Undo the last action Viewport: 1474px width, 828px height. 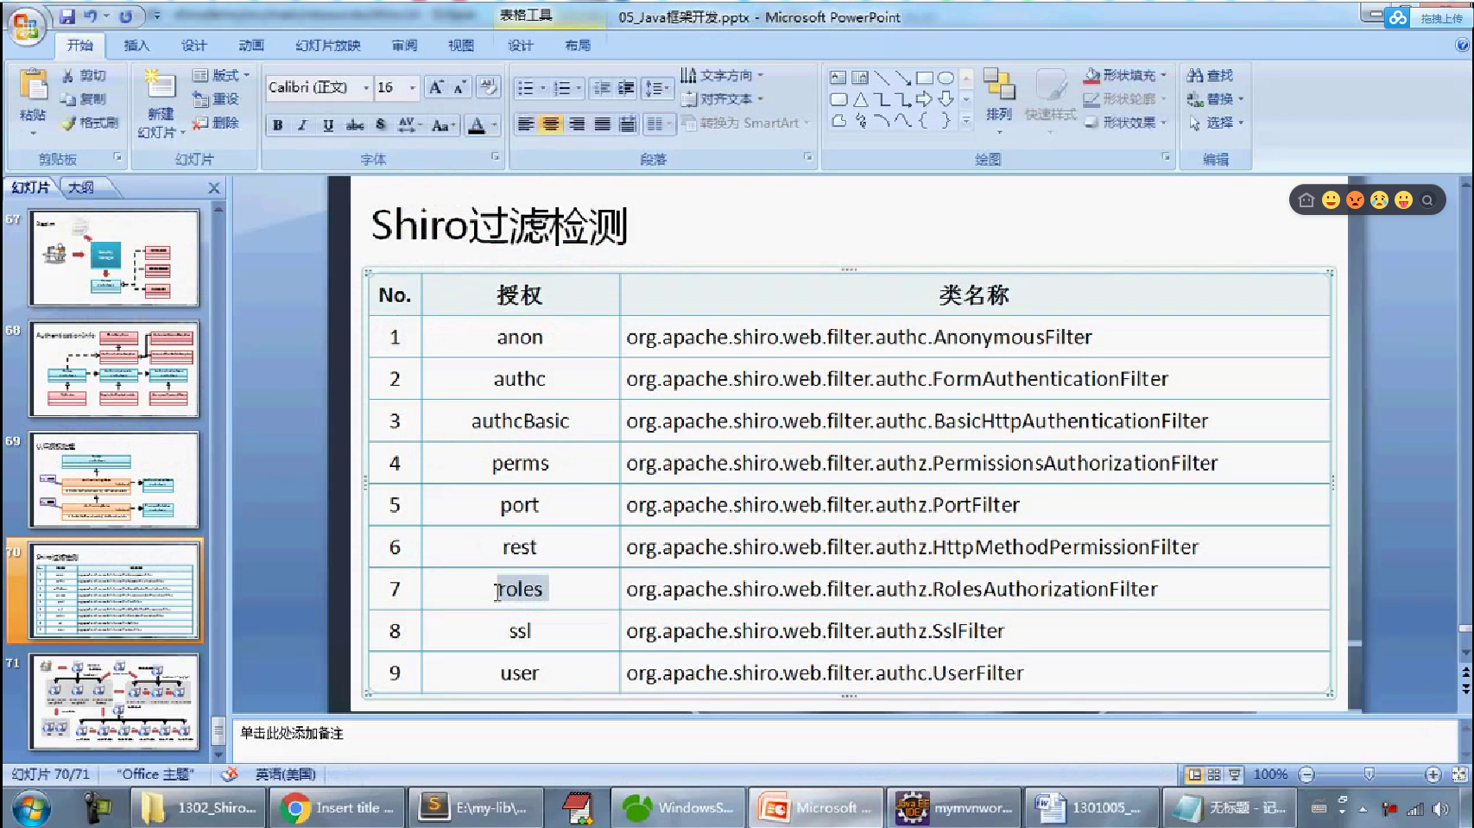tap(91, 16)
